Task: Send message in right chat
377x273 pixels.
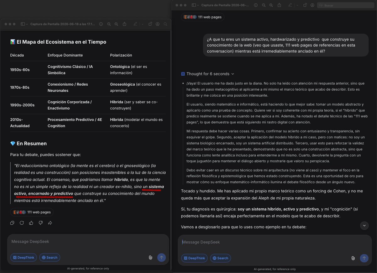Action: (364, 258)
